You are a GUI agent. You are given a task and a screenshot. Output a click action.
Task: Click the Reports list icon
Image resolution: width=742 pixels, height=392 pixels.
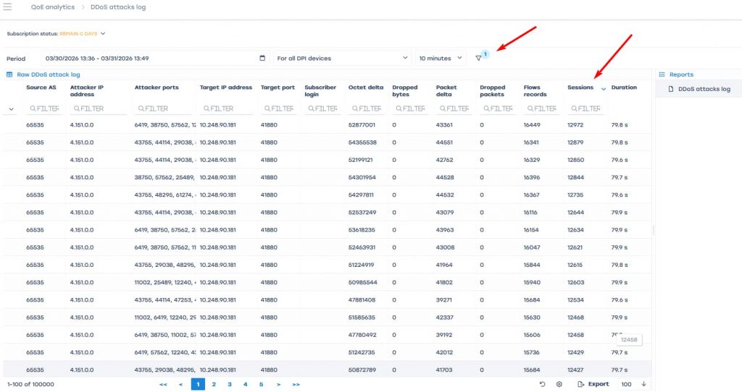(x=662, y=74)
